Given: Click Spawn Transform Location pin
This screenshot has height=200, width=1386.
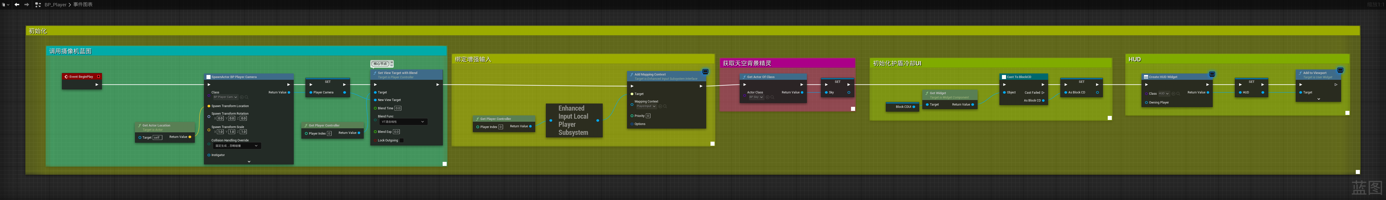Looking at the screenshot, I should pyautogui.click(x=209, y=106).
